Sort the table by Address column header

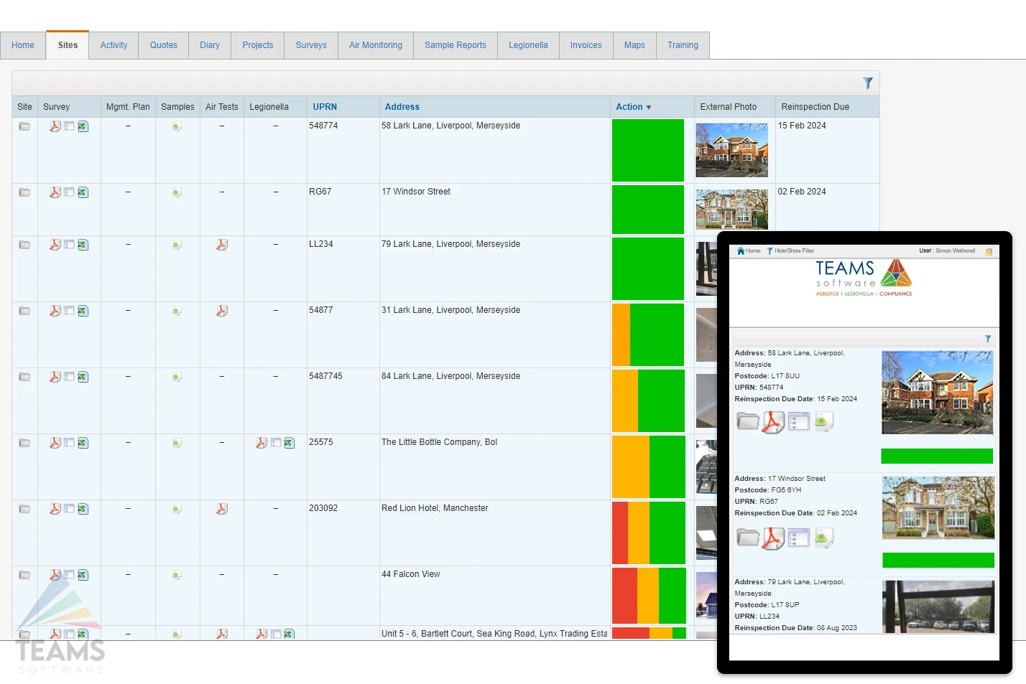point(402,107)
